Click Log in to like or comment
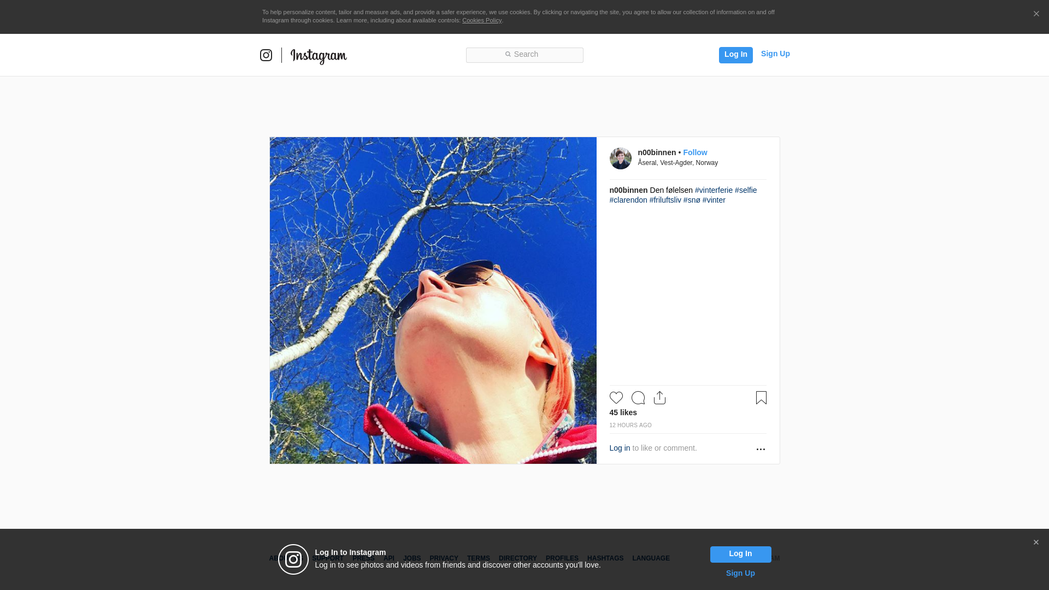The height and width of the screenshot is (590, 1049). coord(620,448)
